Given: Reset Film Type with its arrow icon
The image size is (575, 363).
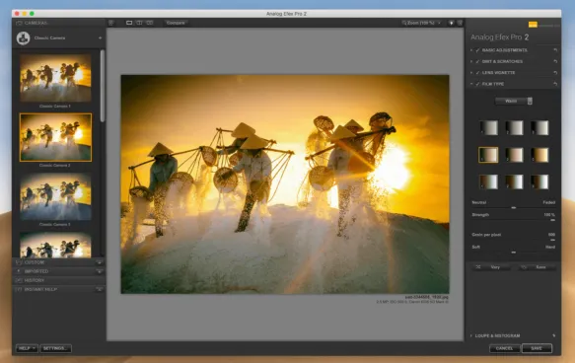Looking at the screenshot, I should (x=555, y=84).
